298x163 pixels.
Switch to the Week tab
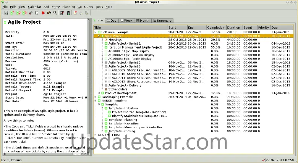point(126,21)
